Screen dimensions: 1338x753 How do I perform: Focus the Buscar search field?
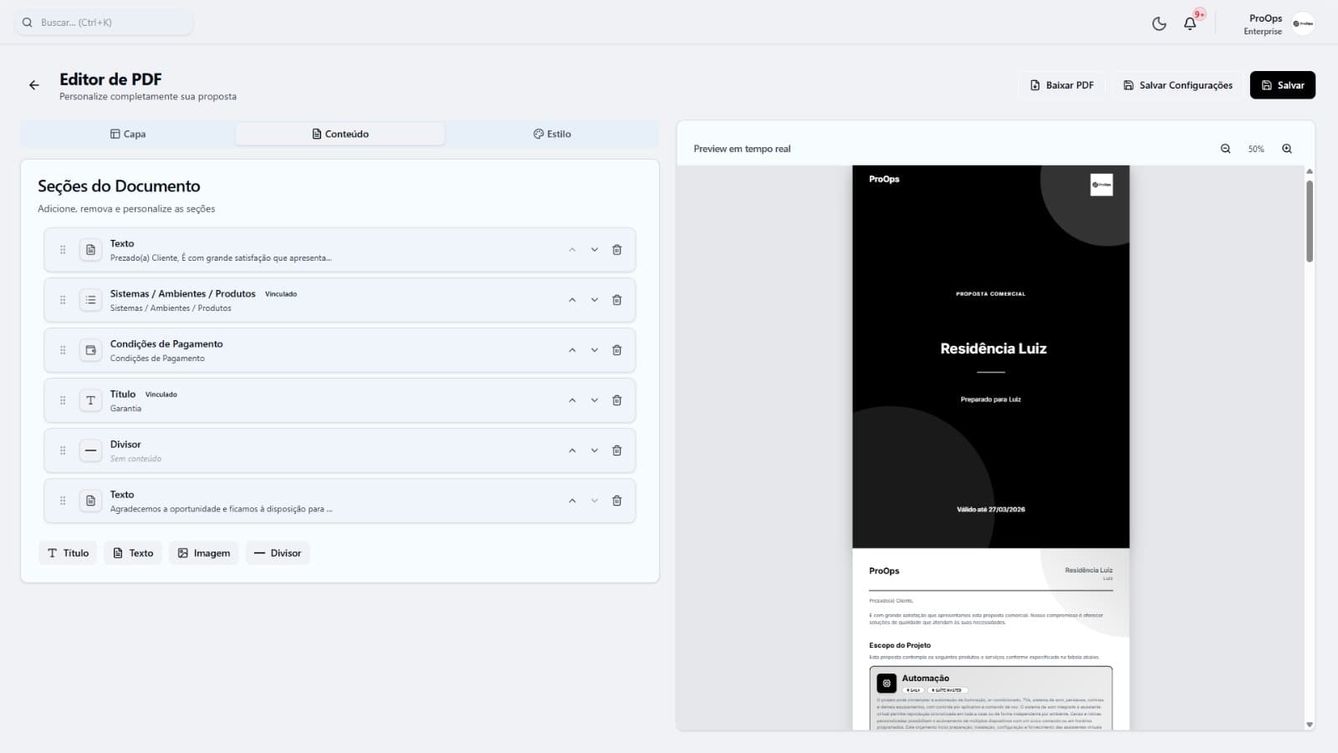(x=104, y=23)
